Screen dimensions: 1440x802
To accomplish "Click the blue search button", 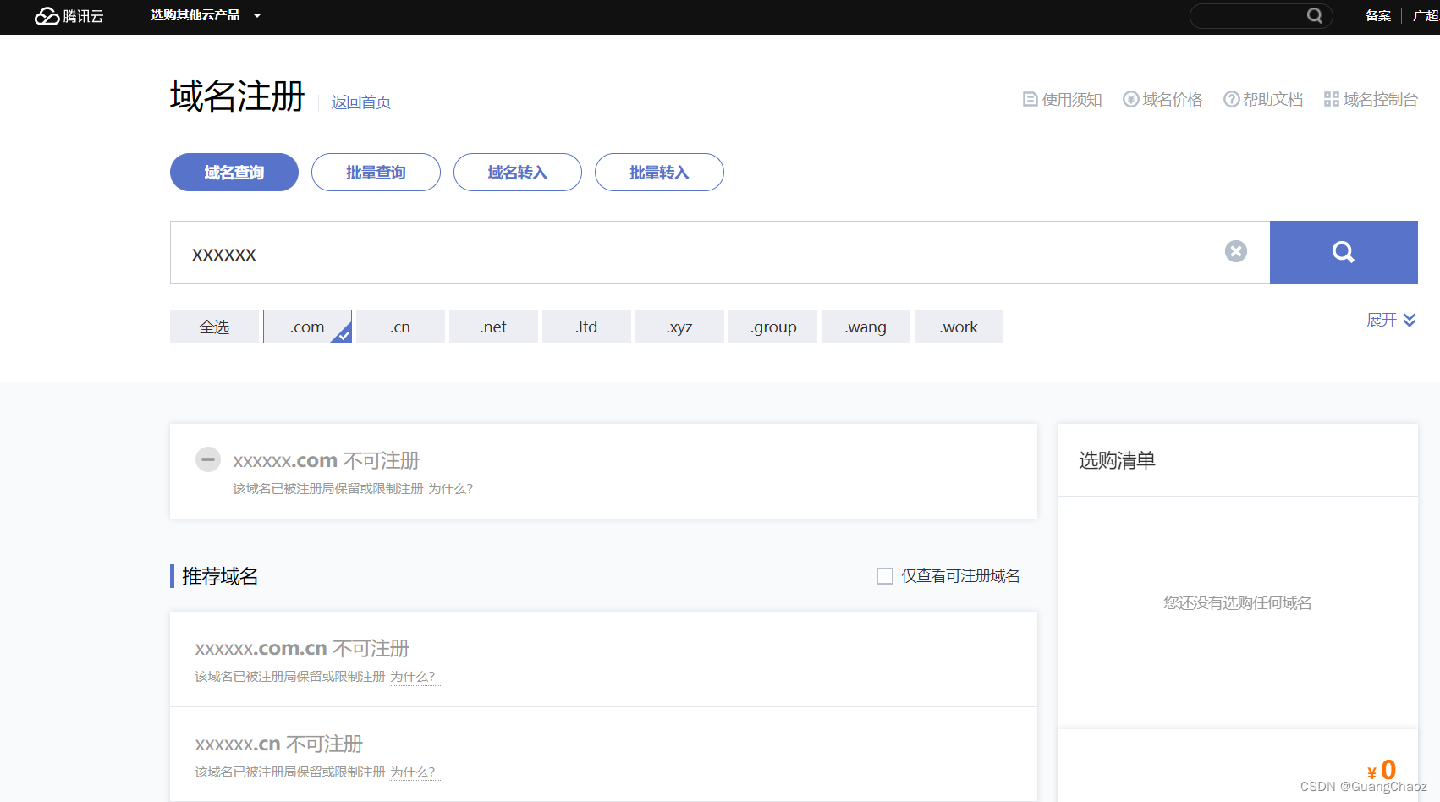I will point(1344,253).
